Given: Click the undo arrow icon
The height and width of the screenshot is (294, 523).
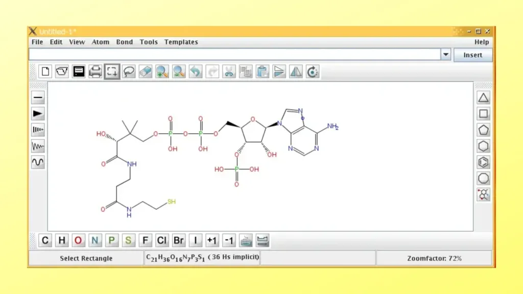Looking at the screenshot, I should tap(196, 71).
